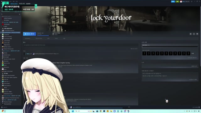
Task: Select METAL SLUG 3 in library
Action: 8,47
